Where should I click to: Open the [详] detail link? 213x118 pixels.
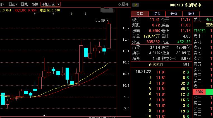coord(186,65)
